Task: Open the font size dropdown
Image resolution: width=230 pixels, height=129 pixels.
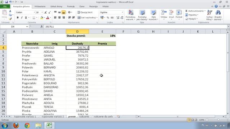Action: pyautogui.click(x=42, y=13)
